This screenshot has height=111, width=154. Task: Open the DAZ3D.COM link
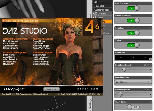tap(88, 89)
